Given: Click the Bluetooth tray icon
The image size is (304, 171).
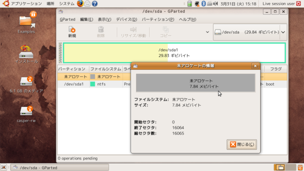Looking at the screenshot, I should click(x=203, y=4).
